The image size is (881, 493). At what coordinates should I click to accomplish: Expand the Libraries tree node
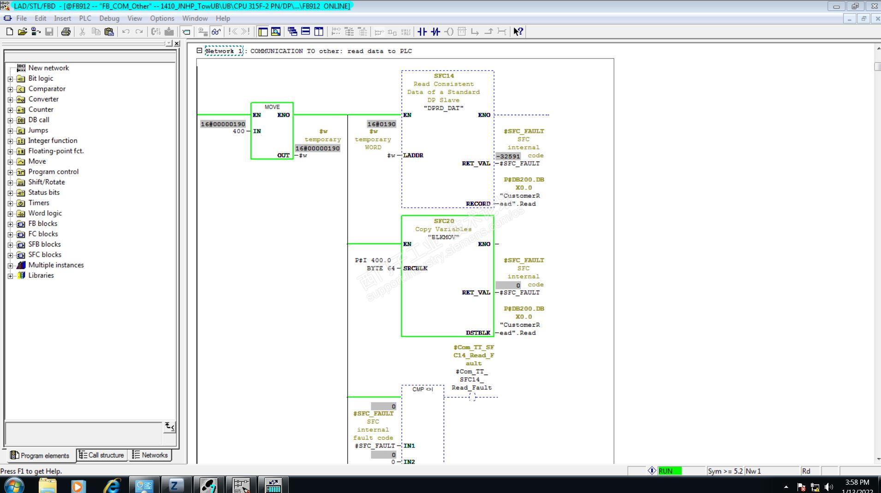[x=10, y=276]
